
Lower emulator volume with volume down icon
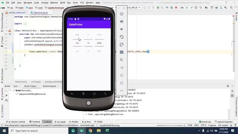pos(122,29)
